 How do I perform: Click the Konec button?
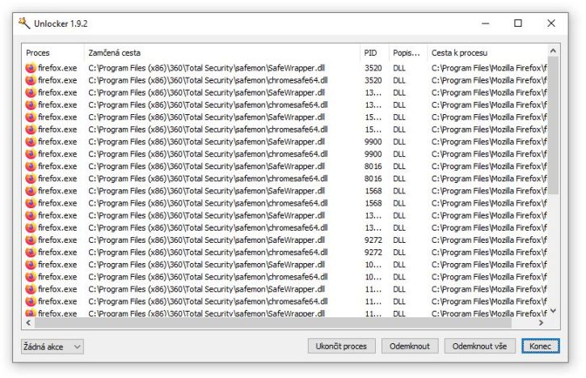coord(541,346)
